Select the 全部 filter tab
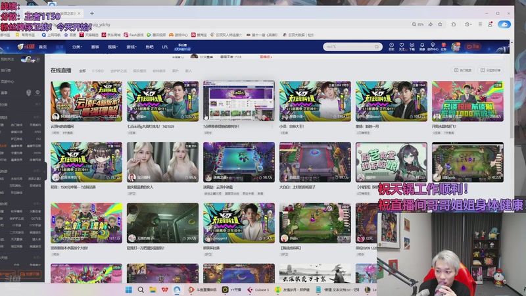The height and width of the screenshot is (296, 526). (x=82, y=71)
